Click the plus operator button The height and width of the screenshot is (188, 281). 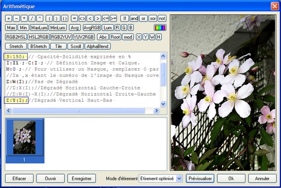[9, 19]
